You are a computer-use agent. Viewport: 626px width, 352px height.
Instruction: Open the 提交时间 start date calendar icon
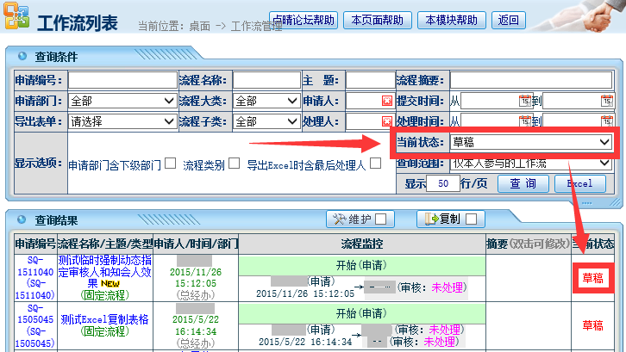tap(524, 101)
